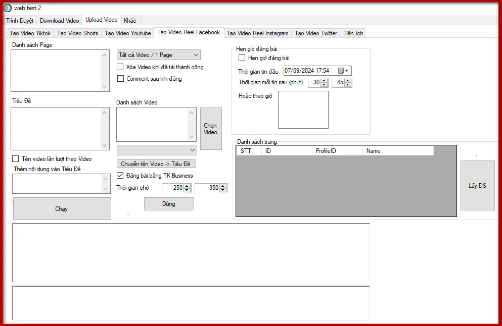Open the calendar picker for Thời gian tin đầu

343,71
